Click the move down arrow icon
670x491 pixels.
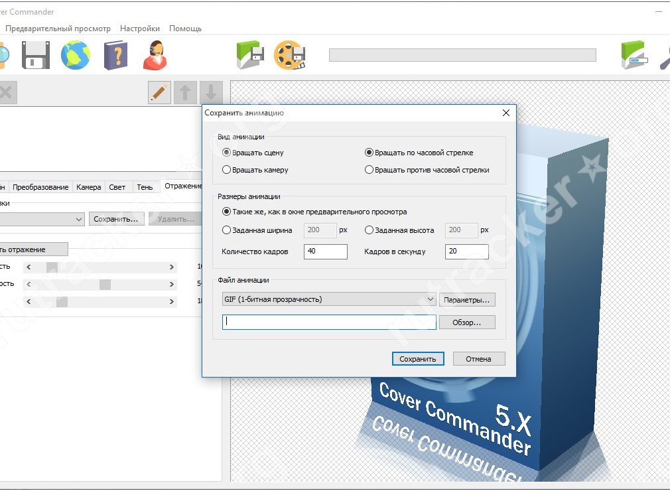click(x=211, y=92)
